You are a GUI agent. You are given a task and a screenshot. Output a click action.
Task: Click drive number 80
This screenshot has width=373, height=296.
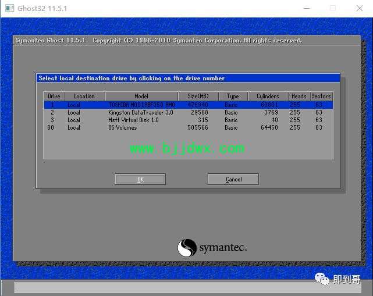click(51, 128)
